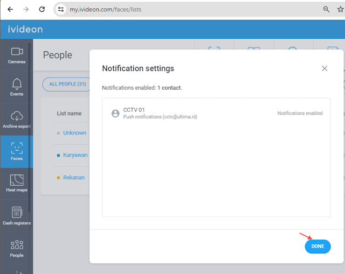Screen dimensions: 345x274
Task: Close the Notification settings dialog
Action: point(324,69)
